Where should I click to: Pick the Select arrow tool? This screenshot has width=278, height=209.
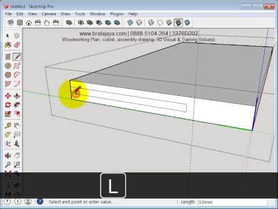tap(8, 36)
